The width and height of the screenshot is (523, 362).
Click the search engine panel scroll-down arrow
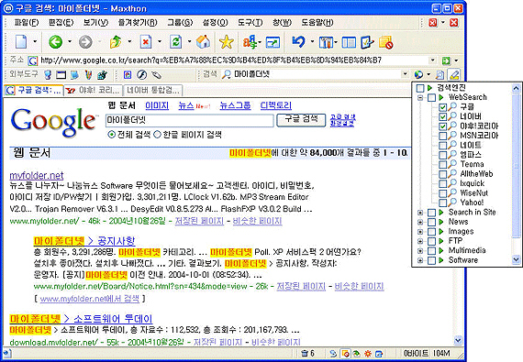[x=516, y=259]
